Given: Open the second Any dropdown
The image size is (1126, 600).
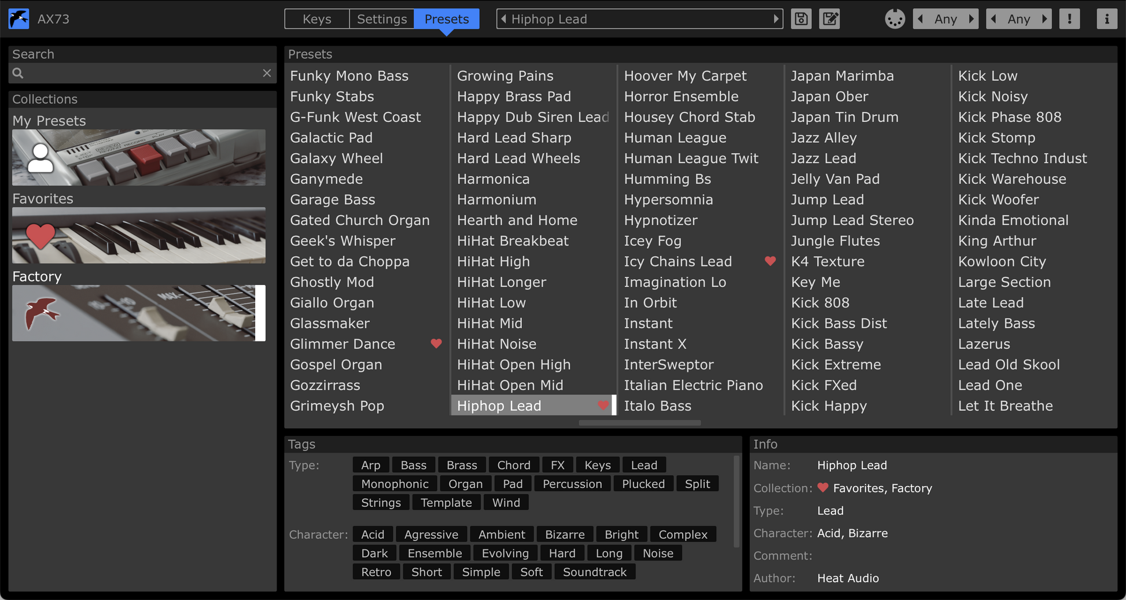Looking at the screenshot, I should pos(1019,19).
